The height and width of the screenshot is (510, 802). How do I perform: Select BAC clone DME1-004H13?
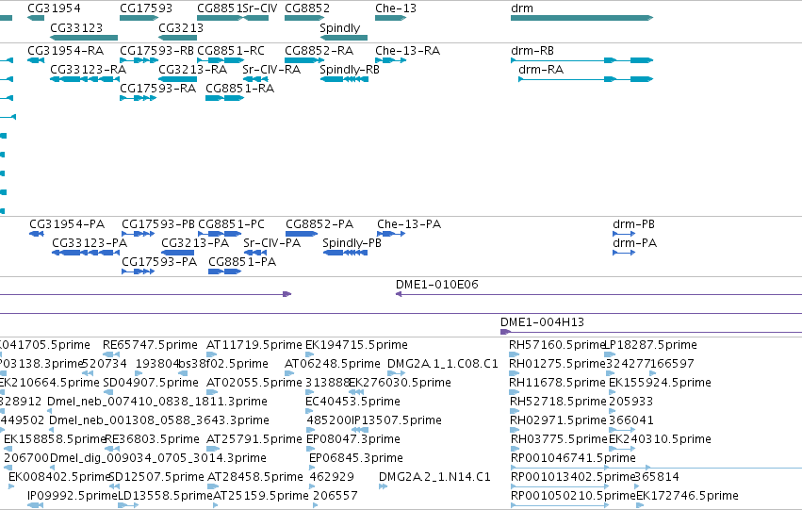click(x=651, y=333)
